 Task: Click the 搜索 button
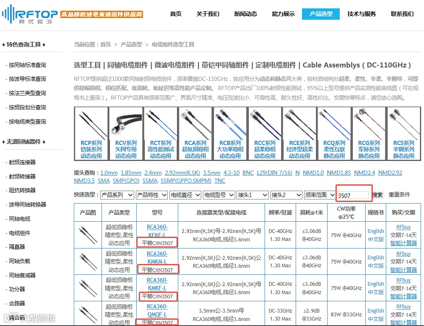377,195
